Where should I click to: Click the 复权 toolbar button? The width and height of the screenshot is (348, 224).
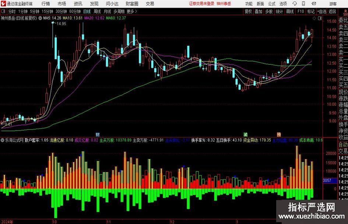coord(248,11)
